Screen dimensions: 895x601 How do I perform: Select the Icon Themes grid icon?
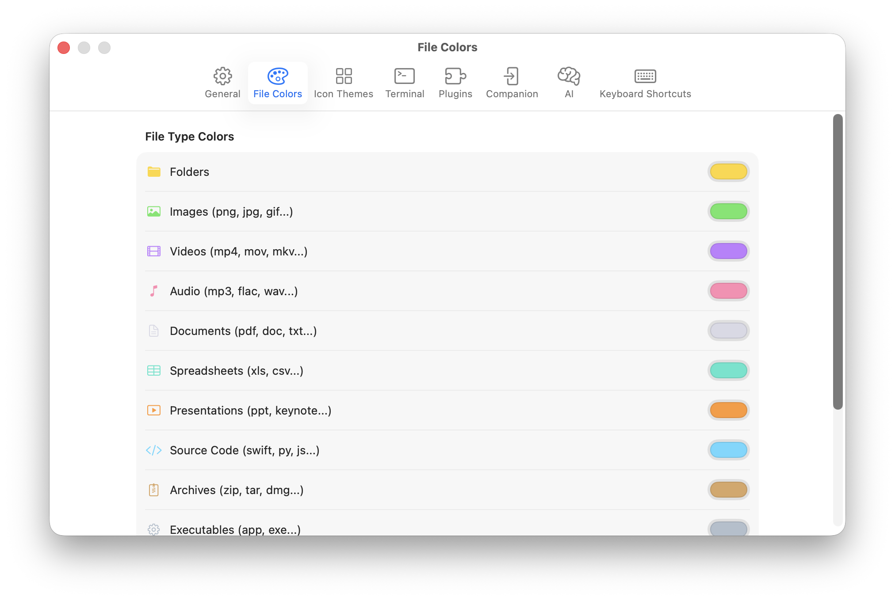344,76
